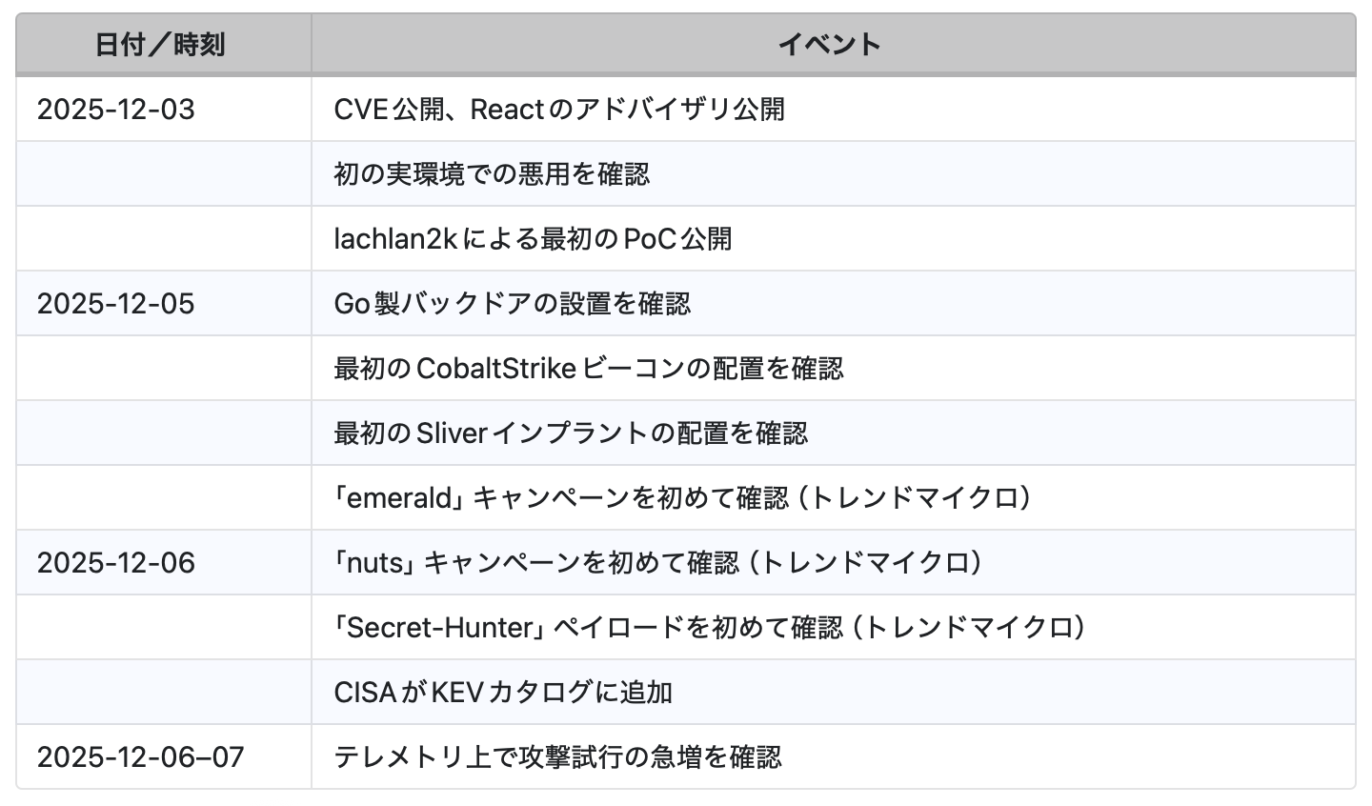Viewport: 1372px width, 806px height.
Task: Click the CVE公開、Reactのアドバイザリ公開 event cell
Action: tap(559, 110)
